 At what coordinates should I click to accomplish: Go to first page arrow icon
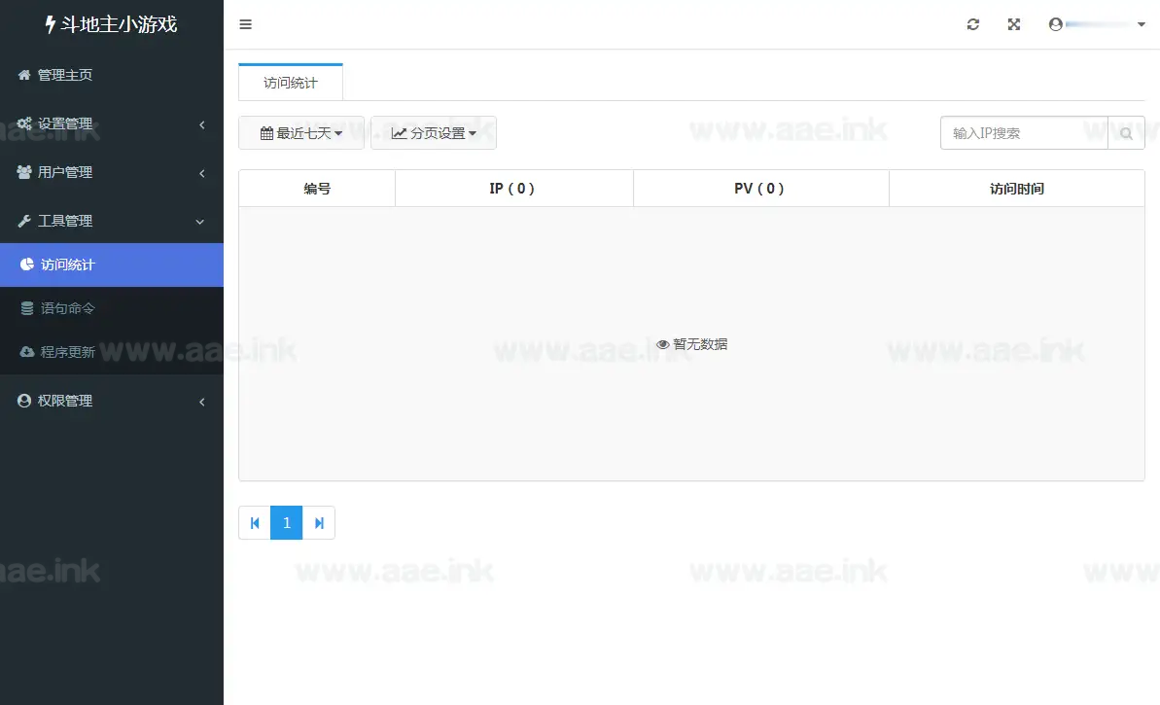[x=255, y=523]
